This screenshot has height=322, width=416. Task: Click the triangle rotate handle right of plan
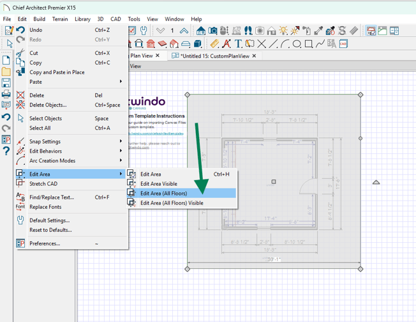click(x=376, y=182)
